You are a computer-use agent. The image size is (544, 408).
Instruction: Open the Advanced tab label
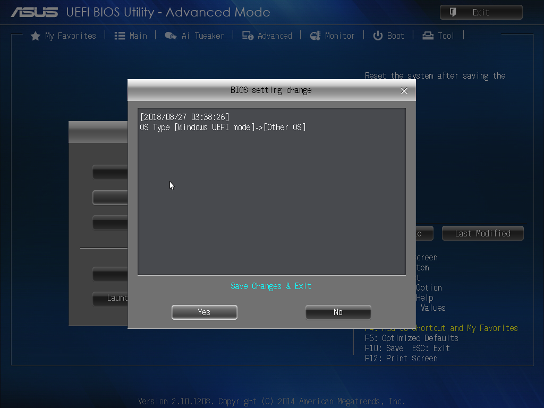275,36
